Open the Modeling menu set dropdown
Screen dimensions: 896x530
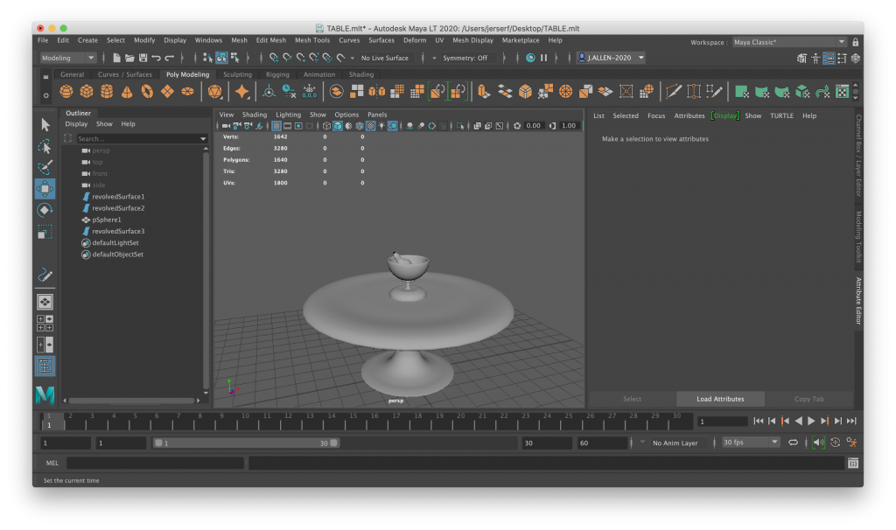[67, 58]
